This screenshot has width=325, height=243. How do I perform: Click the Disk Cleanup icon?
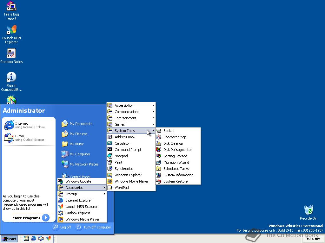pyautogui.click(x=159, y=143)
